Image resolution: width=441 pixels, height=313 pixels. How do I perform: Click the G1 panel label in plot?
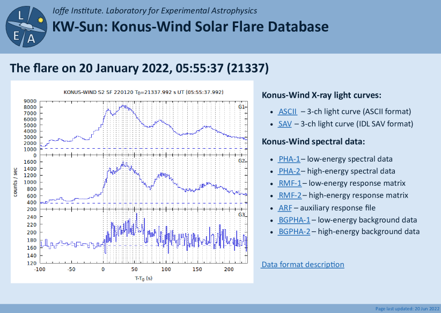click(241, 107)
